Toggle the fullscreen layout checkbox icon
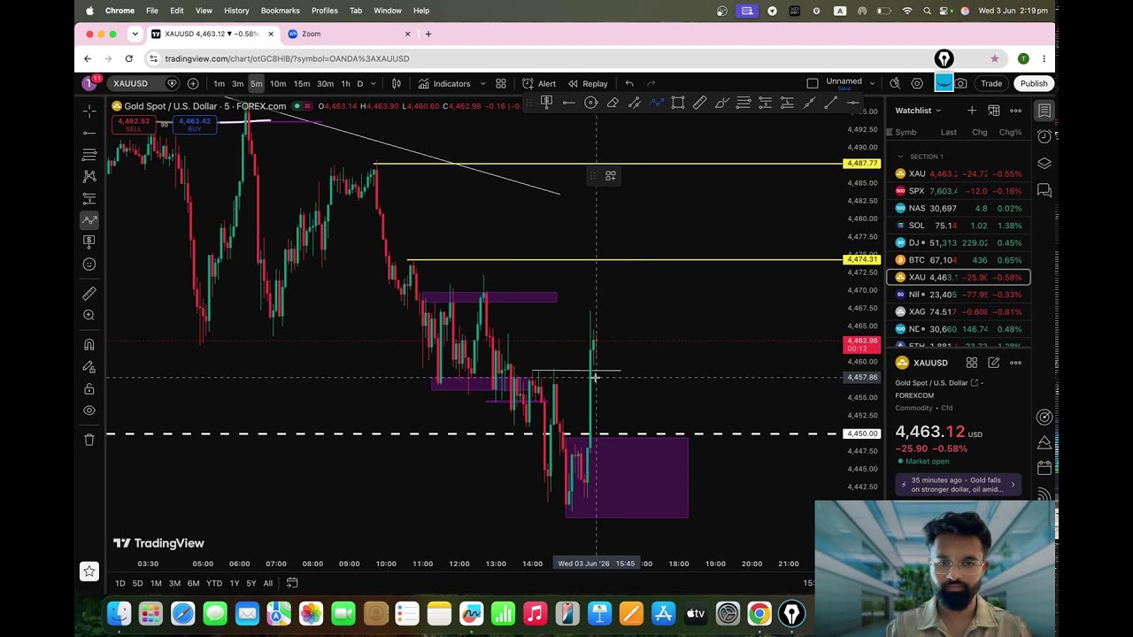Screen dimensions: 1133x637 (813, 83)
